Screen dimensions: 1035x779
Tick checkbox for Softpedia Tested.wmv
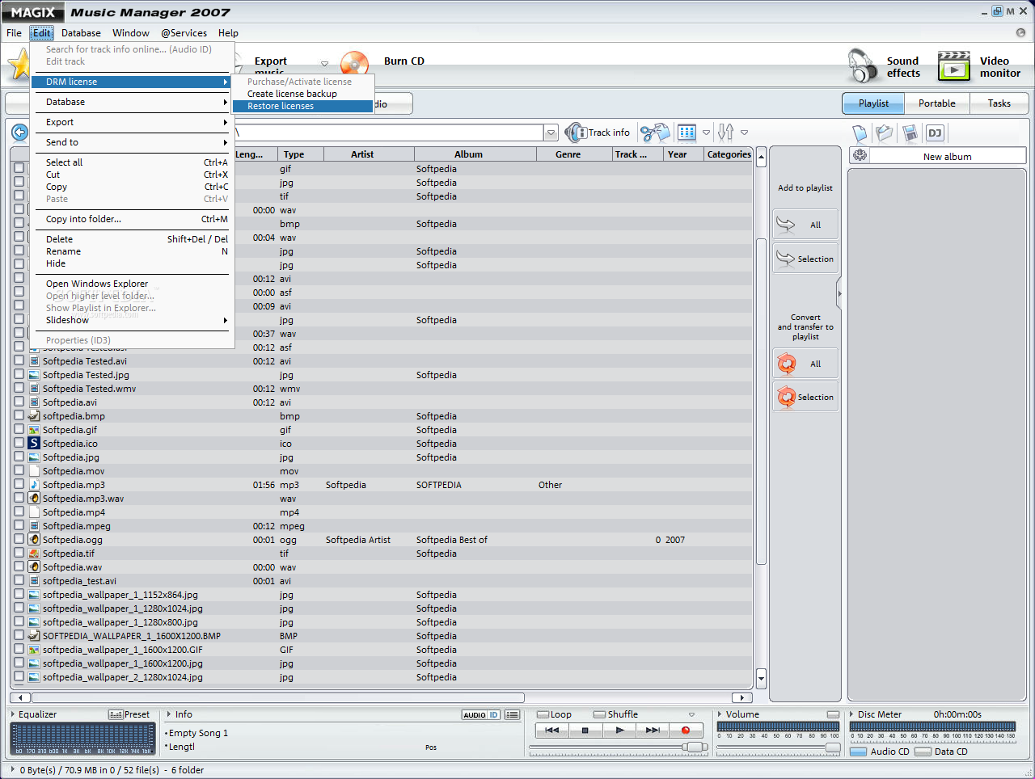click(19, 389)
